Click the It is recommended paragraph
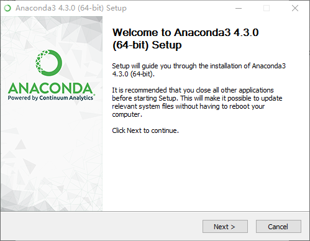310x241 pixels. [197, 102]
